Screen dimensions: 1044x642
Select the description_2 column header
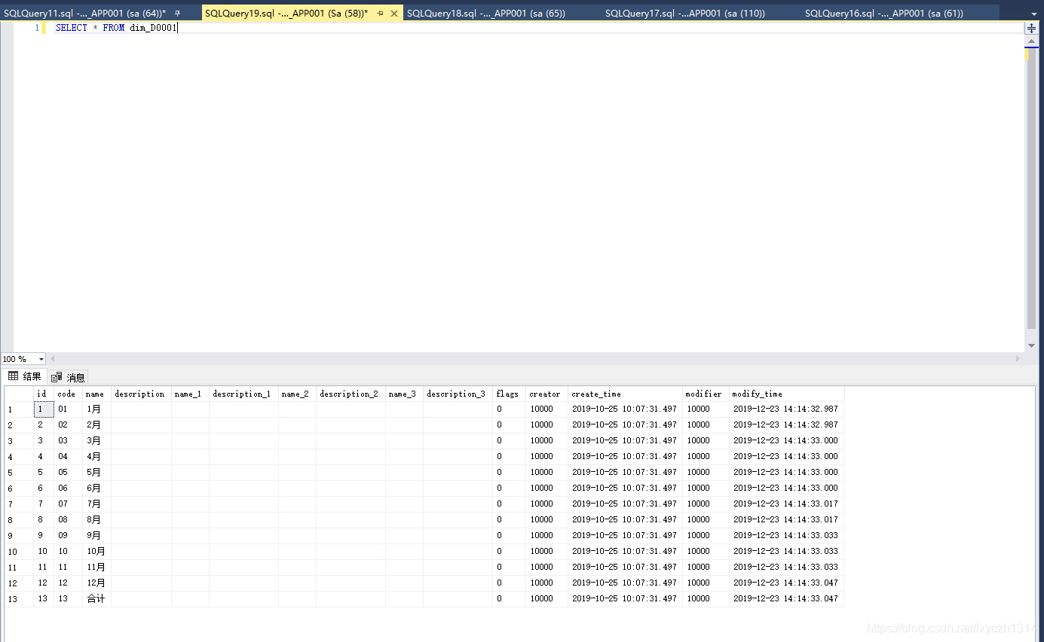click(351, 394)
